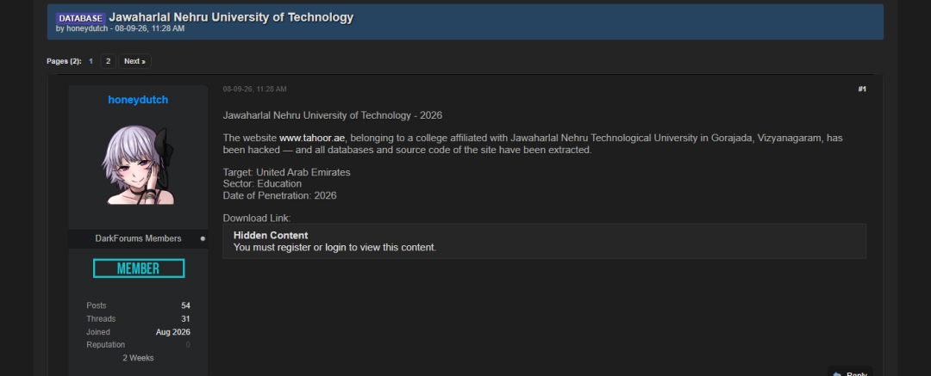Select page 1 in pagination

[91, 61]
